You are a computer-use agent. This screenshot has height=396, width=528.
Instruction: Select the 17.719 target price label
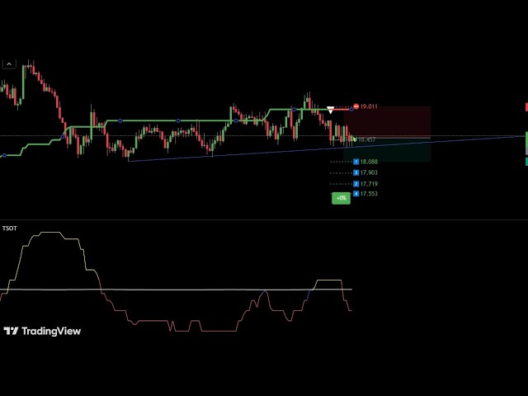[x=369, y=184]
